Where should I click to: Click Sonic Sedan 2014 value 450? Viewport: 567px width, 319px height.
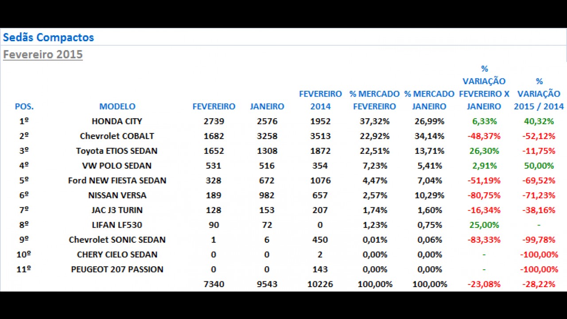[x=320, y=240]
